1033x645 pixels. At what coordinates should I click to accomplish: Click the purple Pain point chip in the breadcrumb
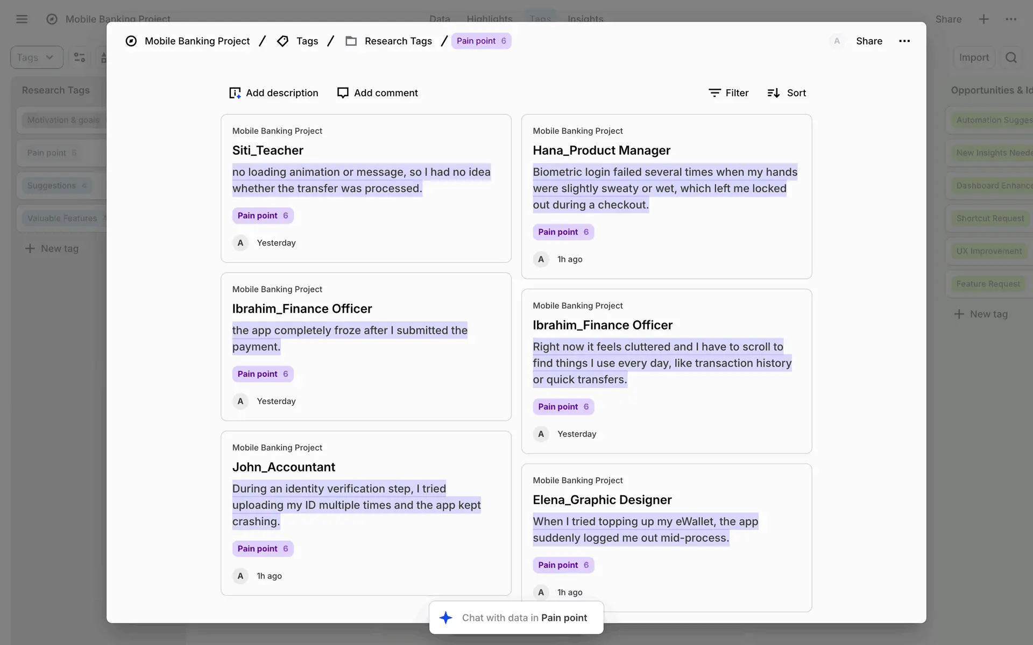click(480, 41)
